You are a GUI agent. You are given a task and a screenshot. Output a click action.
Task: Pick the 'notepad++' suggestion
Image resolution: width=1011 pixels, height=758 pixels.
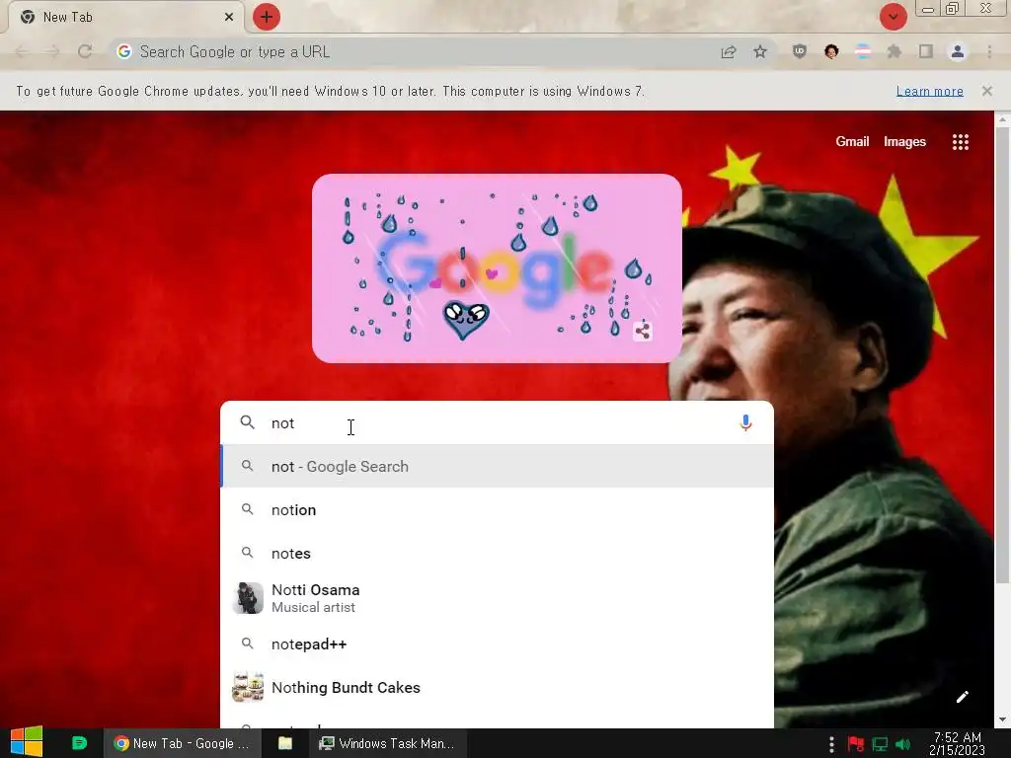(x=497, y=644)
